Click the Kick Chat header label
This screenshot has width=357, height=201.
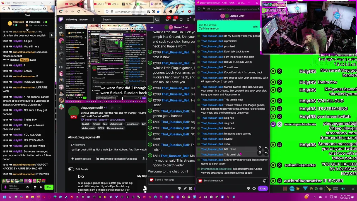27,15
